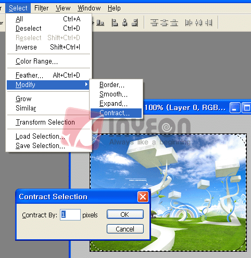Choose Deselect from the Select menu
Image resolution: width=251 pixels, height=258 pixels.
(x=48, y=28)
